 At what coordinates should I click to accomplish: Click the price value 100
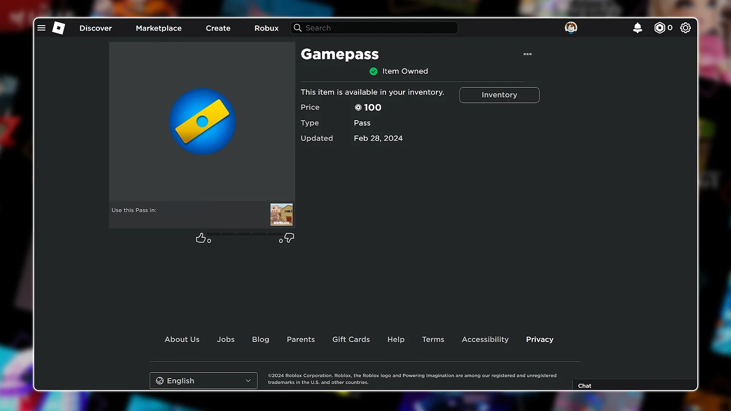pos(372,108)
